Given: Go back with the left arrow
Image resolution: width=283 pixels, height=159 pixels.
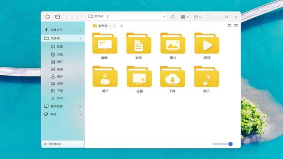Looking at the screenshot, I should (67, 17).
